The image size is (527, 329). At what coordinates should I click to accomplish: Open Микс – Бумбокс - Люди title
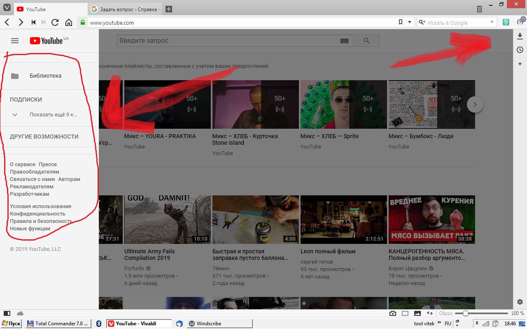coord(421,136)
